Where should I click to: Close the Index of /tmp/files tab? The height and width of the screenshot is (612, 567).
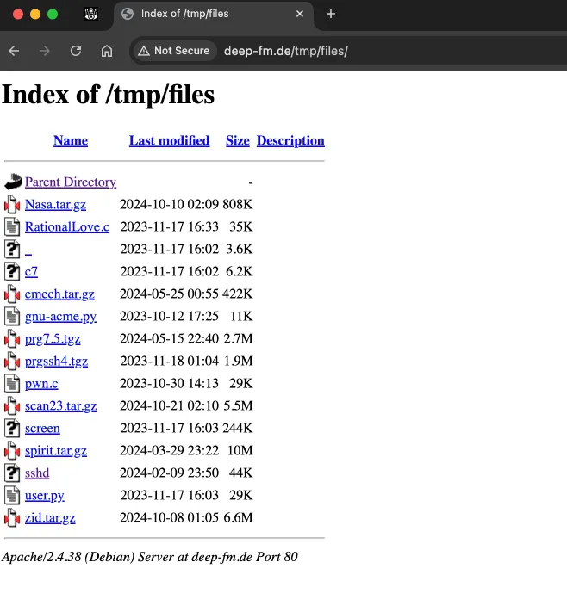[x=300, y=14]
